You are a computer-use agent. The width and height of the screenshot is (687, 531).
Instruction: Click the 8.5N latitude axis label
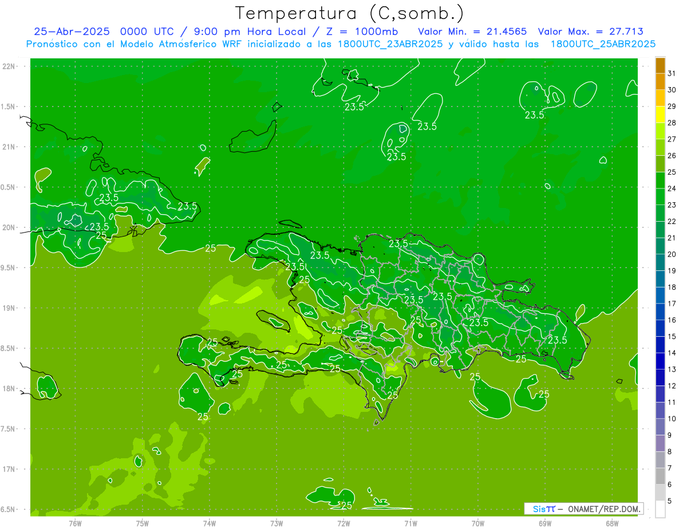coord(9,349)
